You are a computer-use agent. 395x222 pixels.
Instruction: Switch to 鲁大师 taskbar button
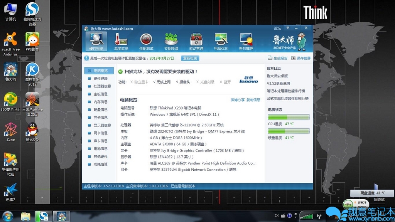(61, 217)
